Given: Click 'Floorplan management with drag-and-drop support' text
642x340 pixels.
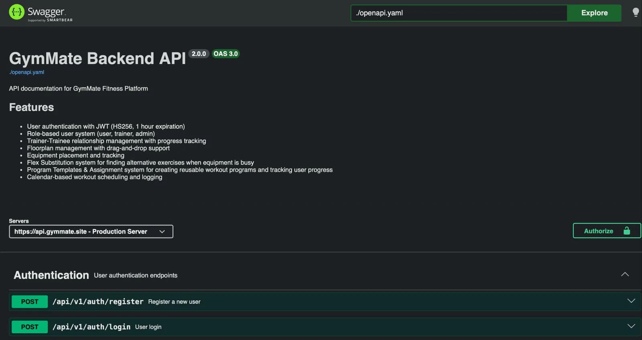Looking at the screenshot, I should (x=98, y=148).
